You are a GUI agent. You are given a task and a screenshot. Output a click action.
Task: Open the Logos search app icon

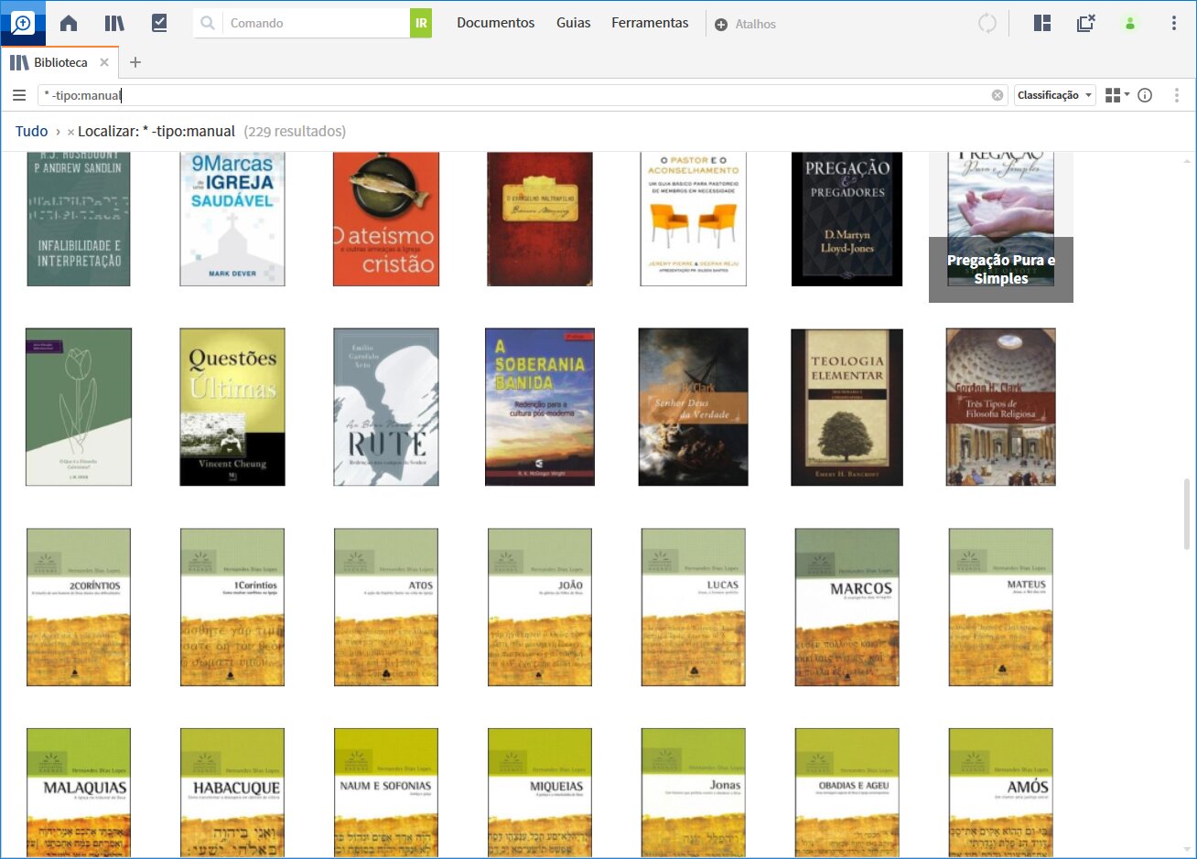(23, 23)
